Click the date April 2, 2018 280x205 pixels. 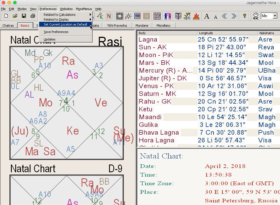225,166
